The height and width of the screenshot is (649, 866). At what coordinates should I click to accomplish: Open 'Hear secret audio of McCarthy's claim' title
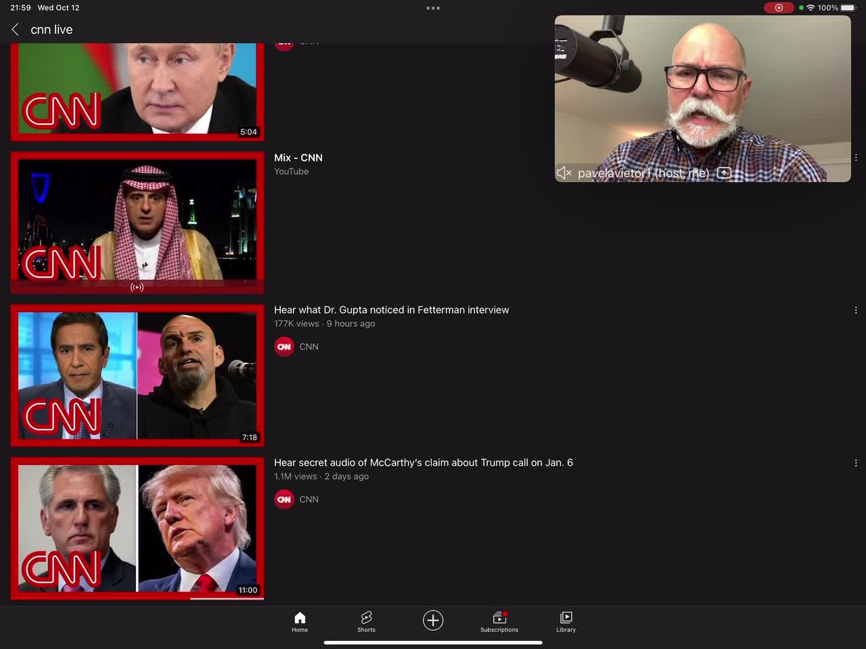coord(424,462)
